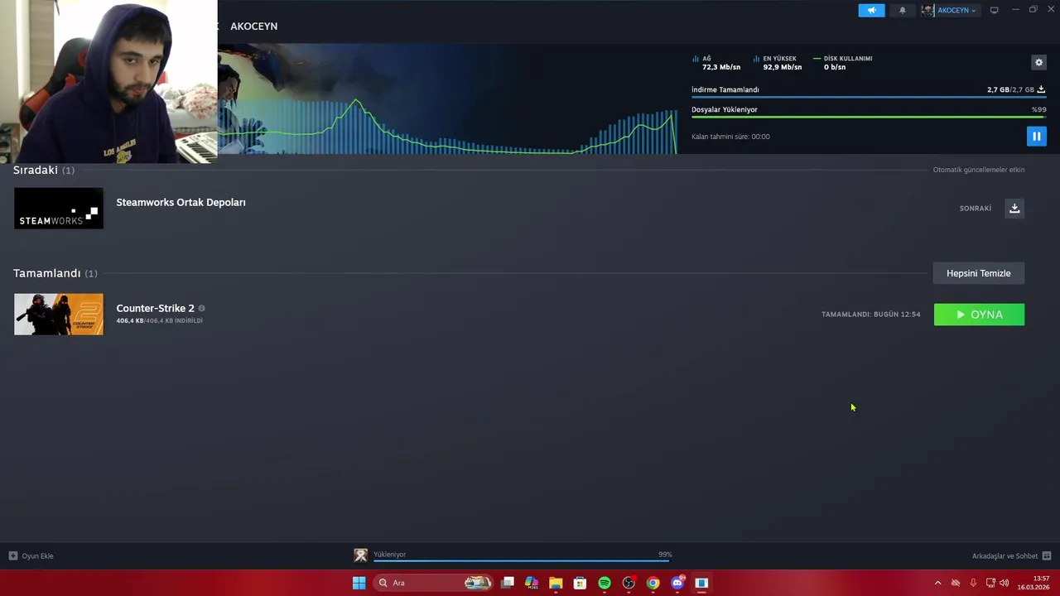Open File Explorer from taskbar
The width and height of the screenshot is (1060, 596).
(556, 583)
